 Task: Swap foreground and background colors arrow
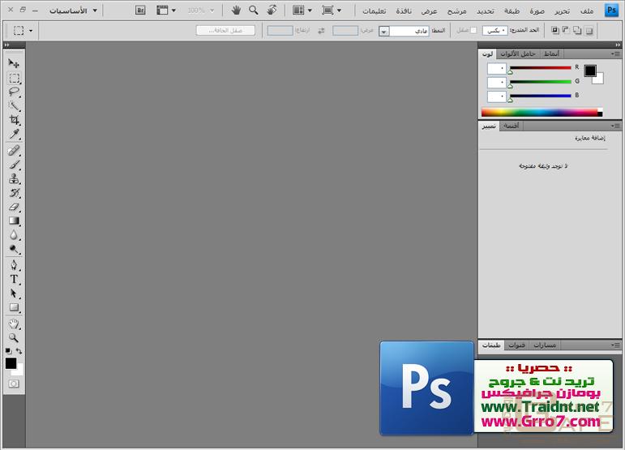tap(19, 351)
